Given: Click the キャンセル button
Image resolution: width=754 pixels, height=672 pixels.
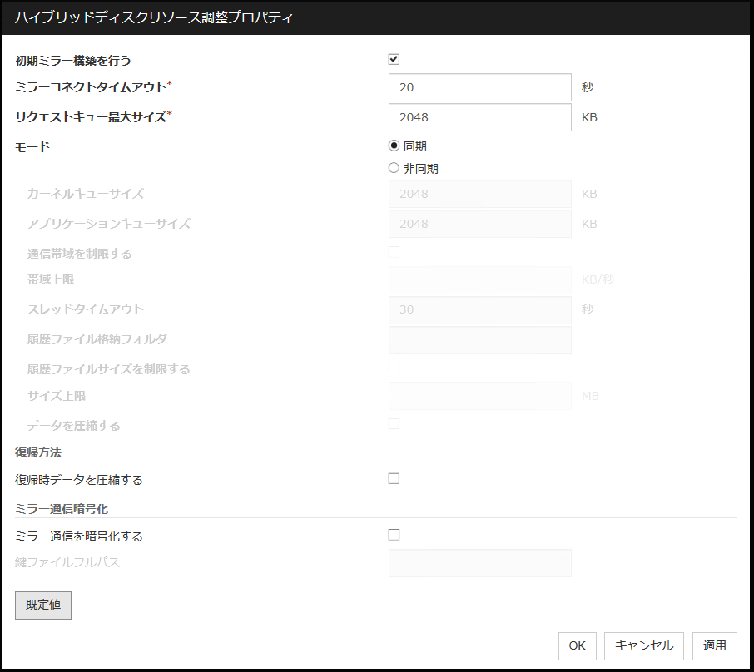Looking at the screenshot, I should pos(643,645).
